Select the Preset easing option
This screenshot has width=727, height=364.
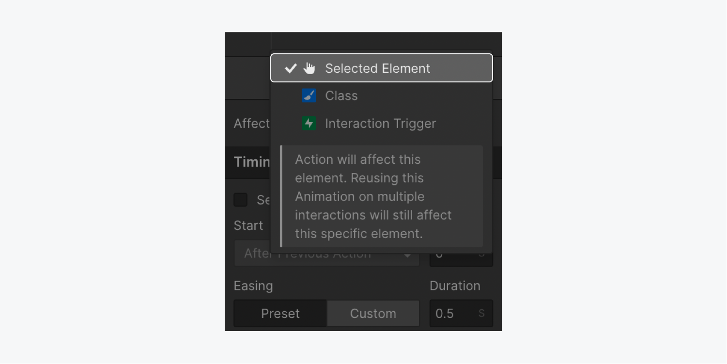click(x=280, y=313)
